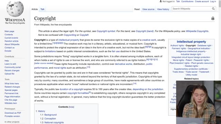Open the derivative works link
221x124 pixels.
[x=124, y=64]
